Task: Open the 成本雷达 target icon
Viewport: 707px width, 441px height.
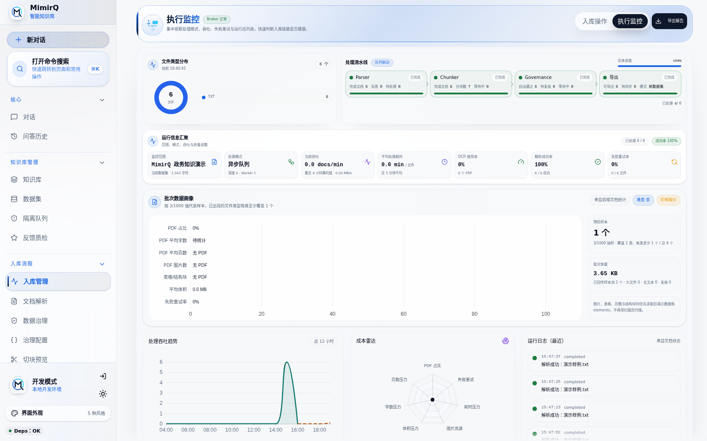Action: pos(506,341)
